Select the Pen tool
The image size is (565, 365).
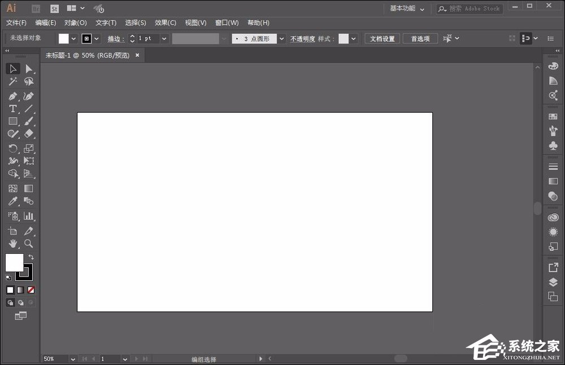click(12, 96)
